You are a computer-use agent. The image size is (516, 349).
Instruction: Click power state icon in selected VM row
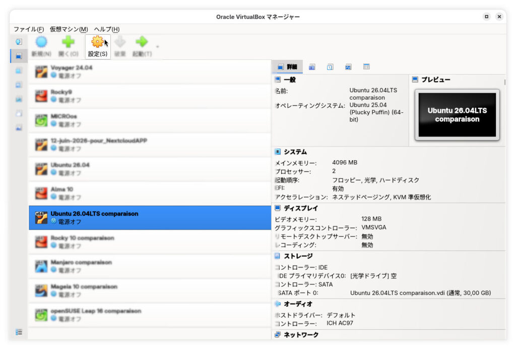click(53, 222)
